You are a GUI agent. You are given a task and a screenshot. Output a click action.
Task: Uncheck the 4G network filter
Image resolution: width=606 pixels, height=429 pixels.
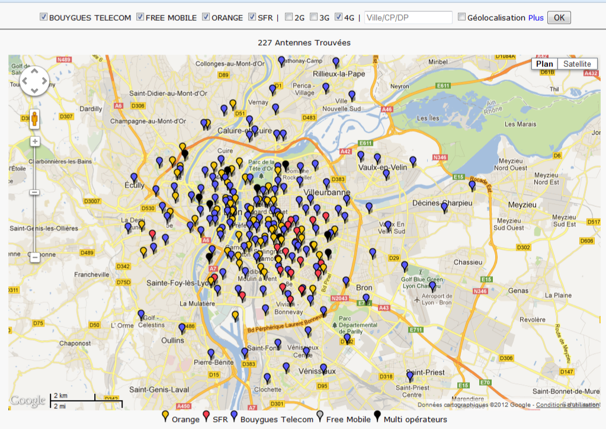339,17
